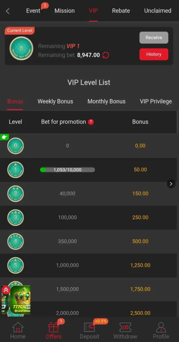Viewport: 179px width, 342px height.
Task: Click the Receive button
Action: point(154,37)
